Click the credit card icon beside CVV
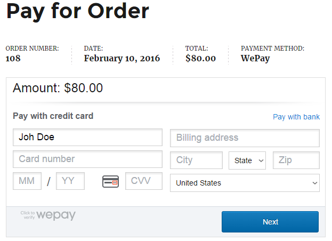Image resolution: width=332 pixels, height=241 pixels. coord(110,182)
